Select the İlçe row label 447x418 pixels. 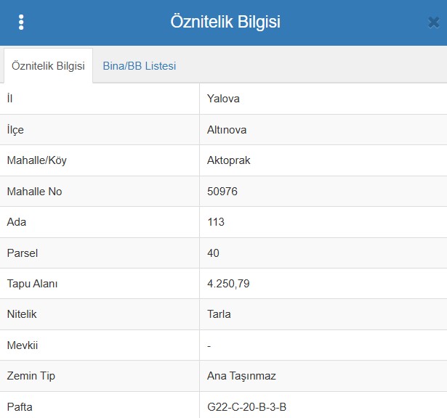(x=15, y=130)
